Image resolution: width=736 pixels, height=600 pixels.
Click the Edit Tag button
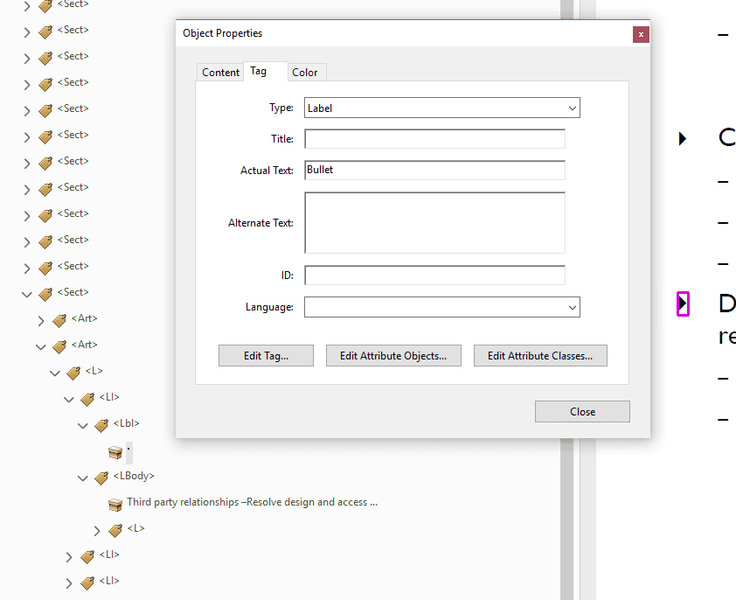click(x=266, y=355)
